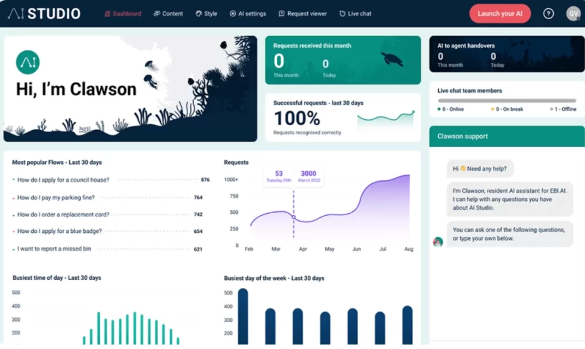Select 'I want to report a missed bin'
The width and height of the screenshot is (585, 349).
pyautogui.click(x=54, y=249)
